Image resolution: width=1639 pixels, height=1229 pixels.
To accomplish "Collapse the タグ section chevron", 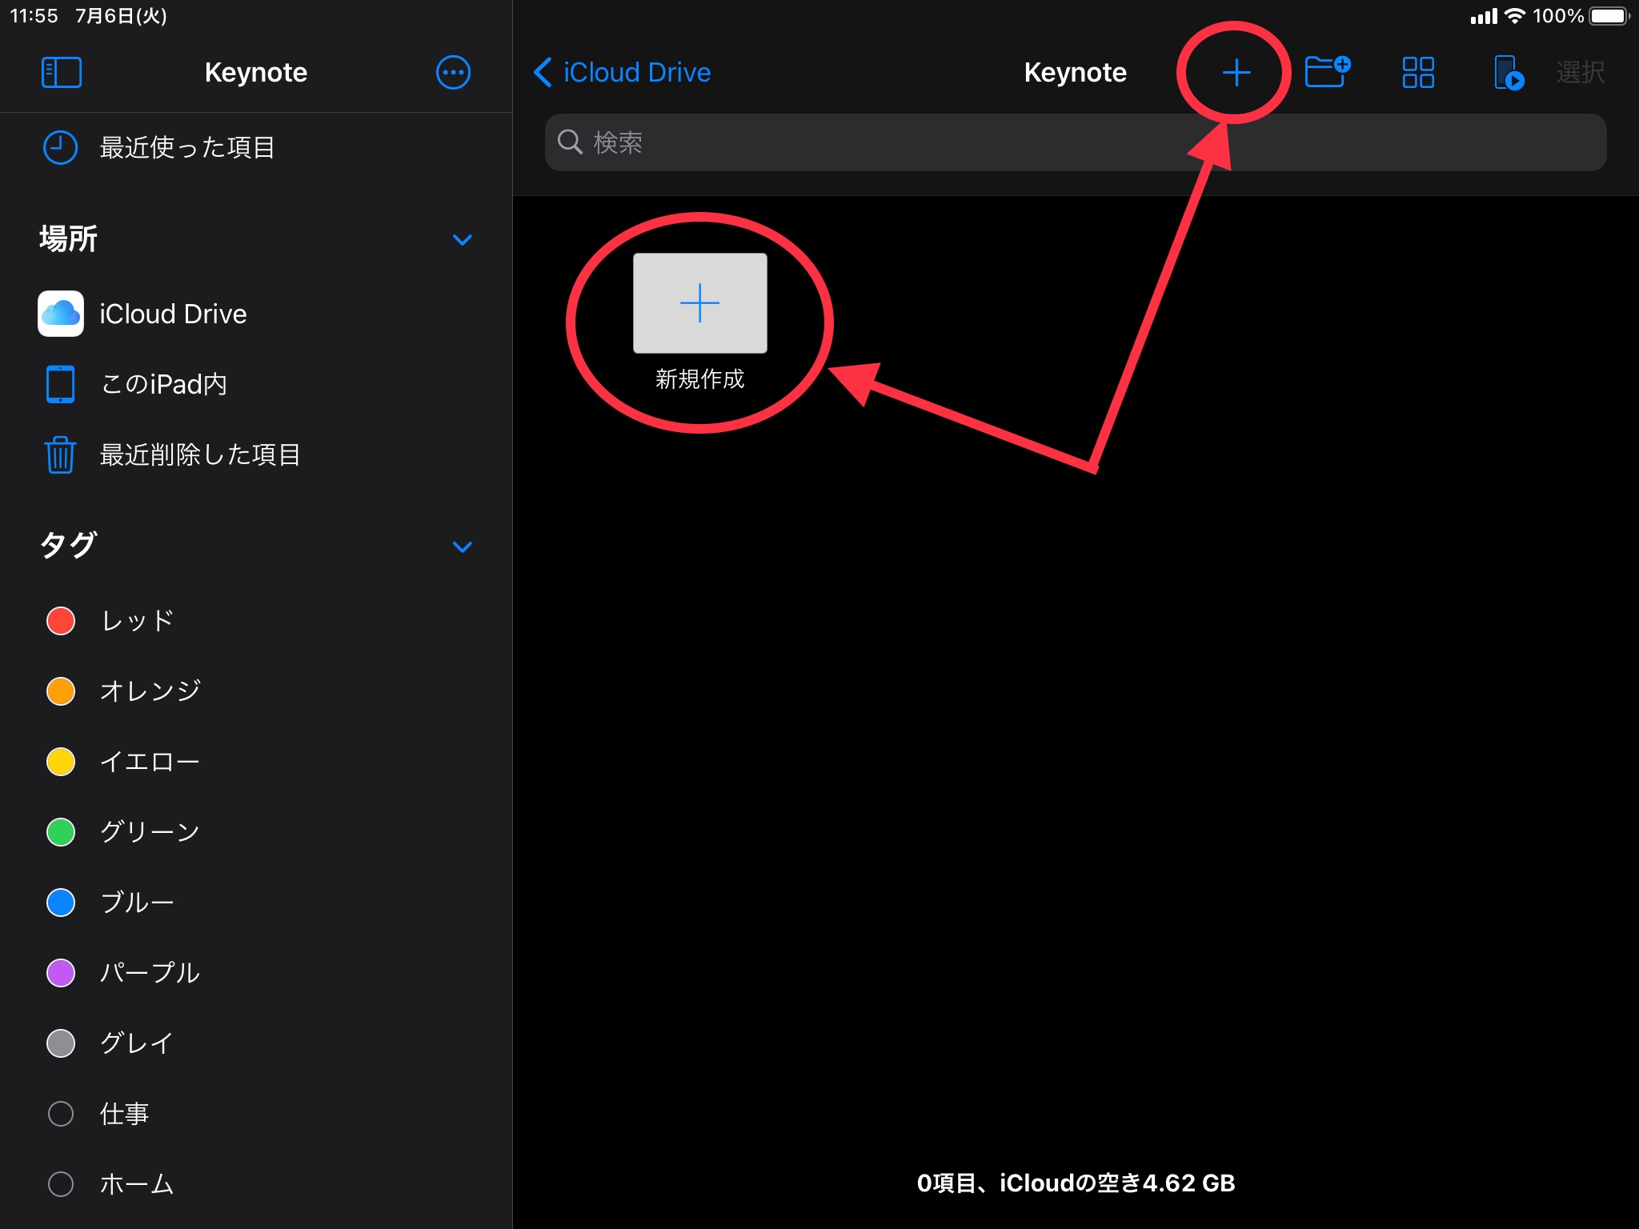I will tap(463, 546).
